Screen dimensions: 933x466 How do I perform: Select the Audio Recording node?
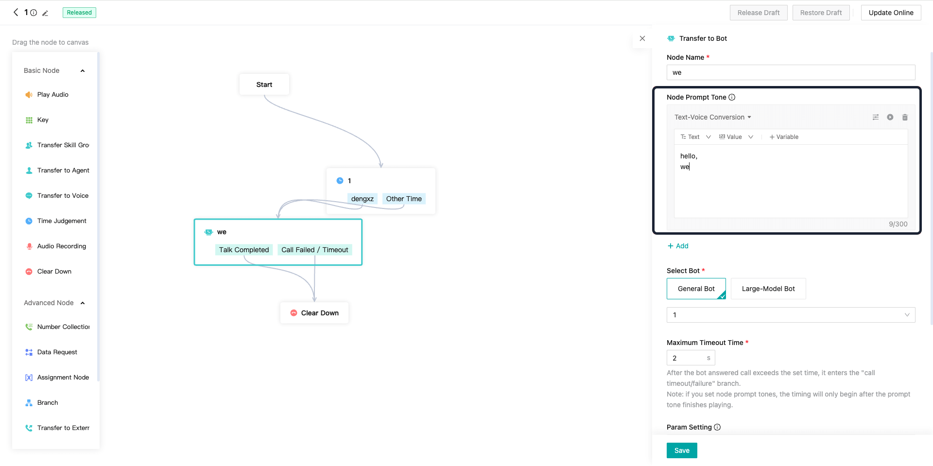coord(61,246)
